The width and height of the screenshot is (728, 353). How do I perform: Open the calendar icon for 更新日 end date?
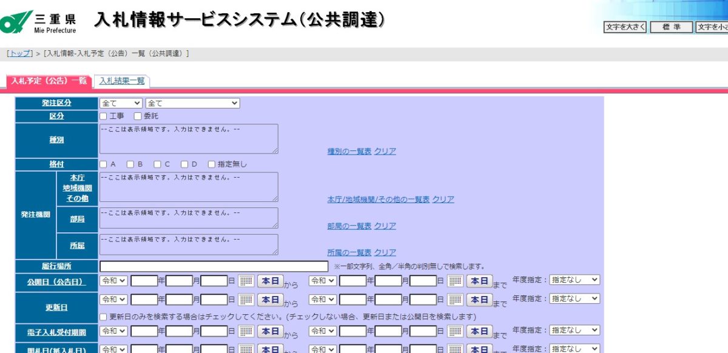pyautogui.click(x=454, y=300)
